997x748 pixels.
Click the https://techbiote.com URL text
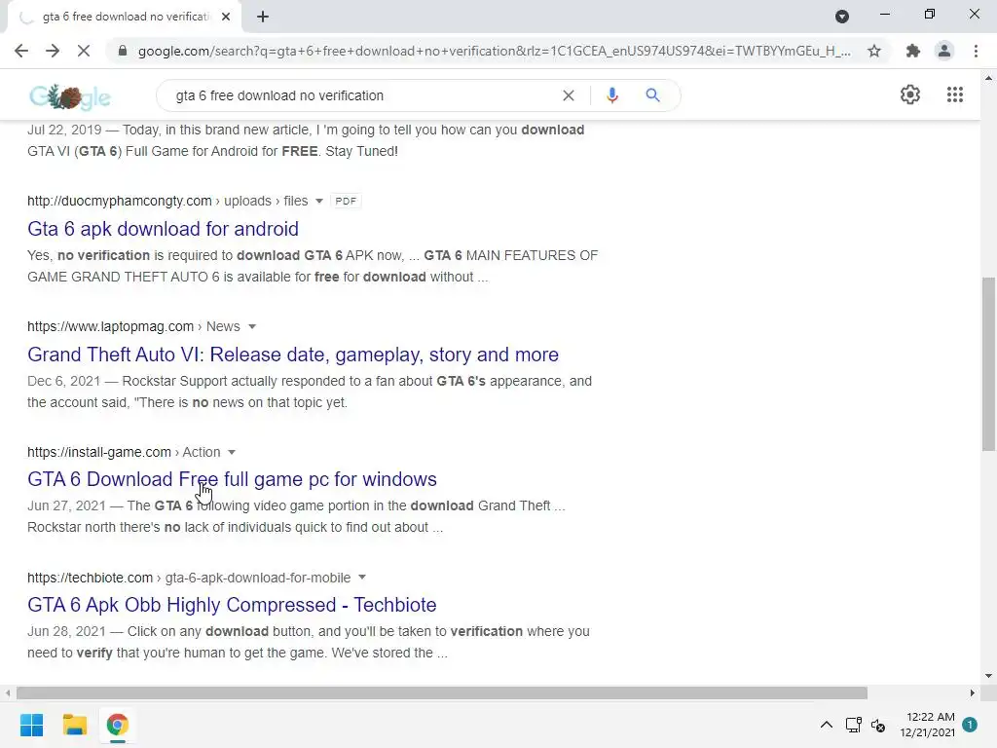90,578
